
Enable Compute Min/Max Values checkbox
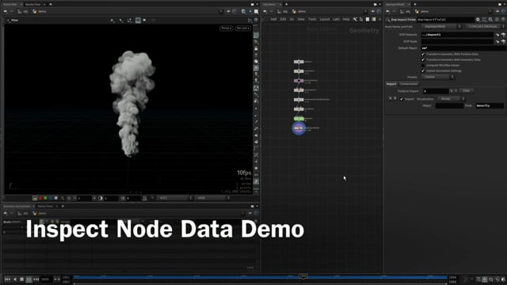tap(423, 65)
